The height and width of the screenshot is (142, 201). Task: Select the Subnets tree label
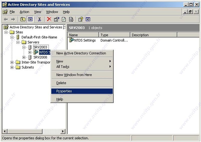pos(28,67)
